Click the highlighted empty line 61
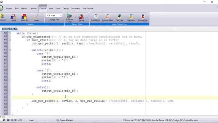Screen dimensions: 218x123 point(115,97)
